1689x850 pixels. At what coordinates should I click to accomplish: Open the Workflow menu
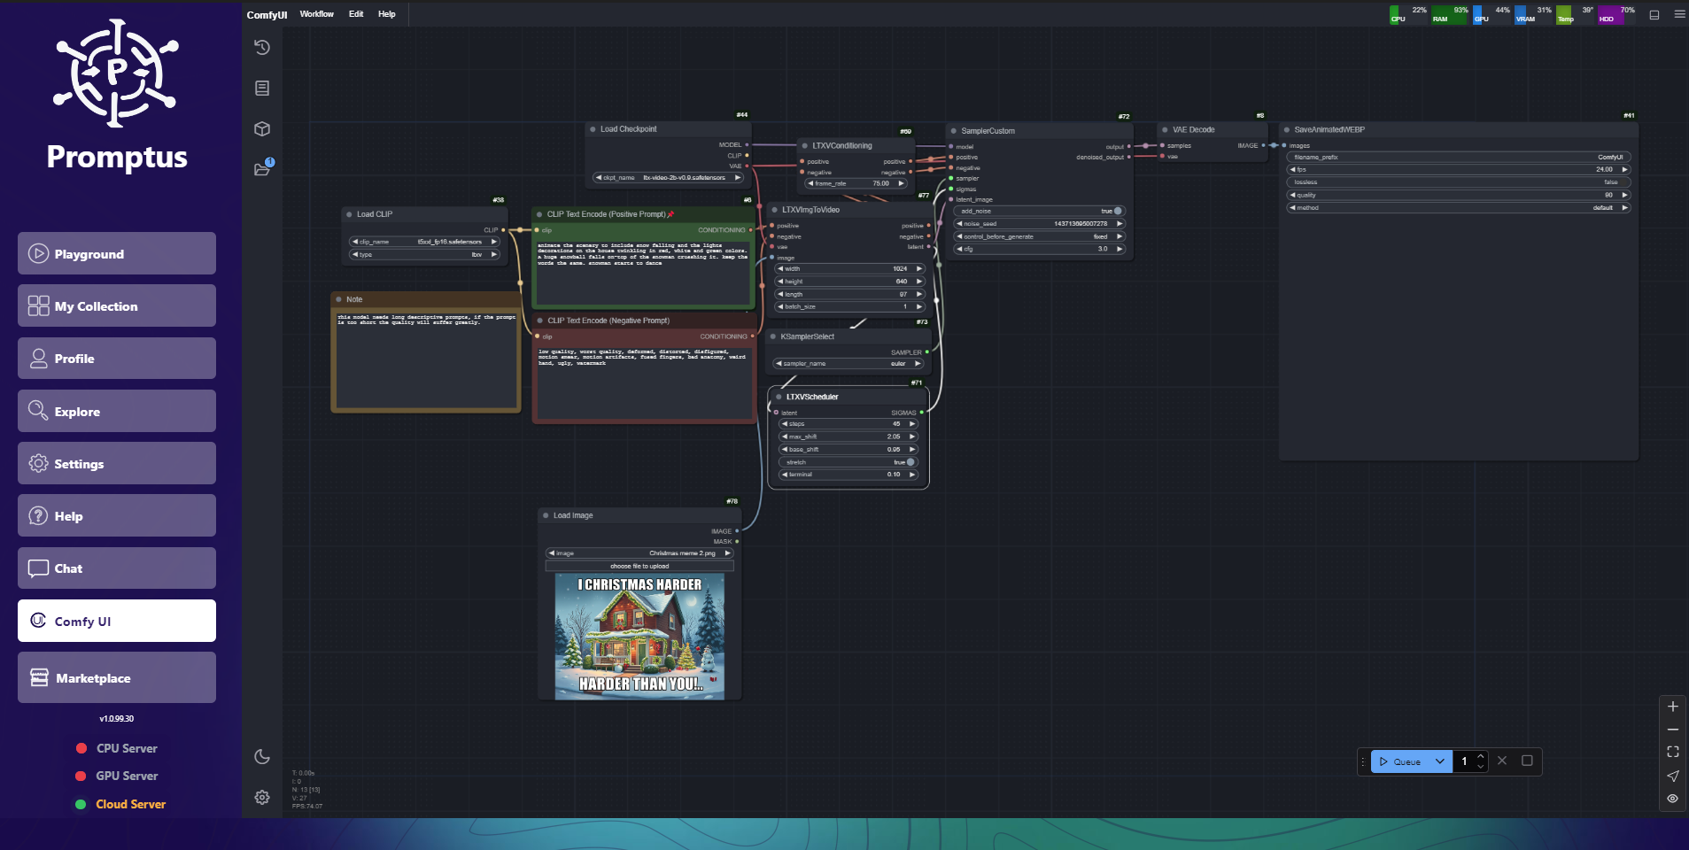point(316,13)
